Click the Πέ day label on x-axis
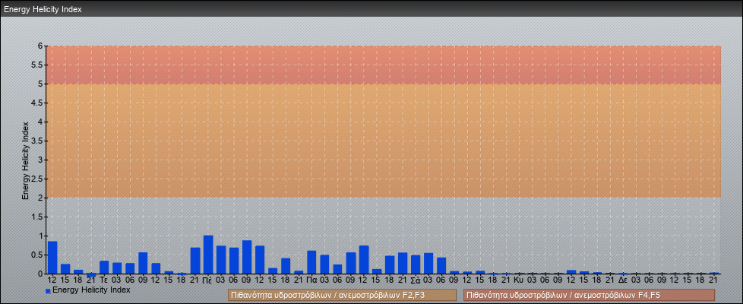The image size is (743, 304). click(x=208, y=280)
